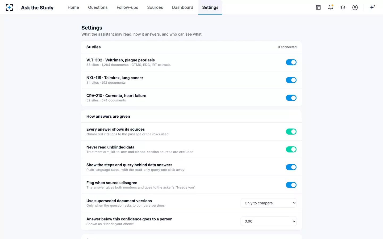Click the 3 connected studies label
Image resolution: width=383 pixels, height=239 pixels.
(287, 47)
